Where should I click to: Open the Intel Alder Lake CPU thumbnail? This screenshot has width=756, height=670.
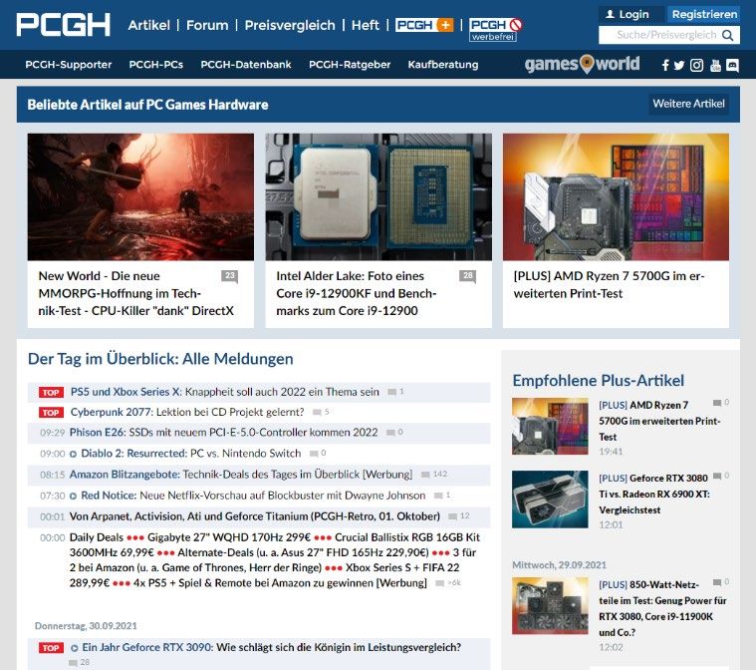(x=378, y=197)
